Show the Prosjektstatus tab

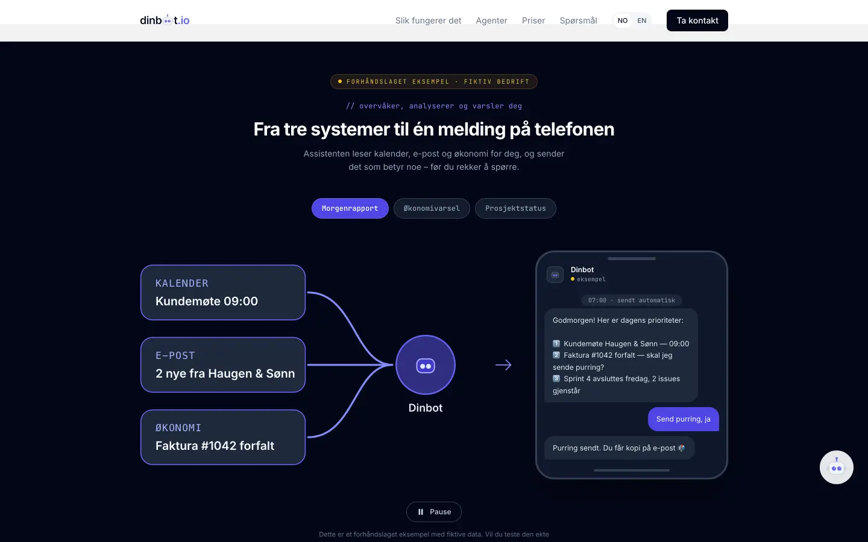(515, 208)
